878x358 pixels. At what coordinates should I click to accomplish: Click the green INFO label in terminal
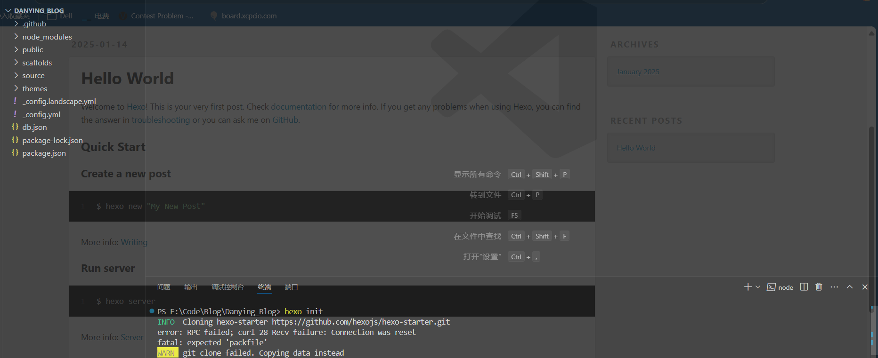click(x=166, y=322)
